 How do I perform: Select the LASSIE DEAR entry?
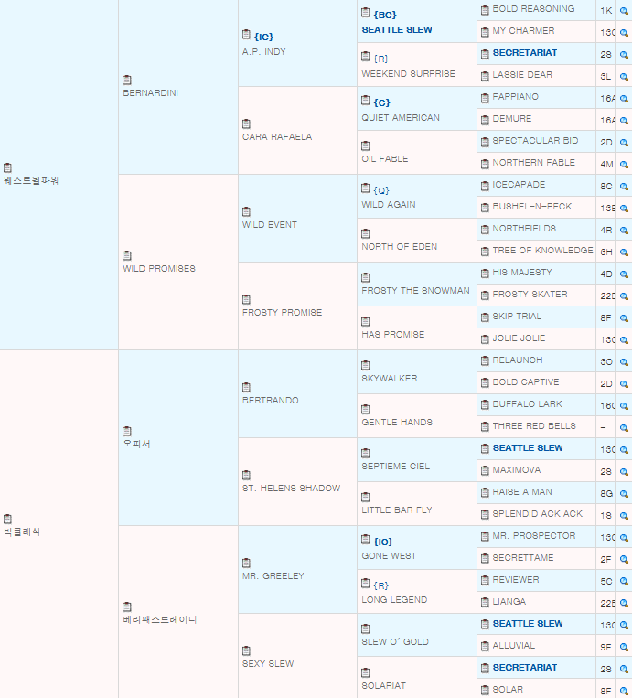pyautogui.click(x=522, y=75)
